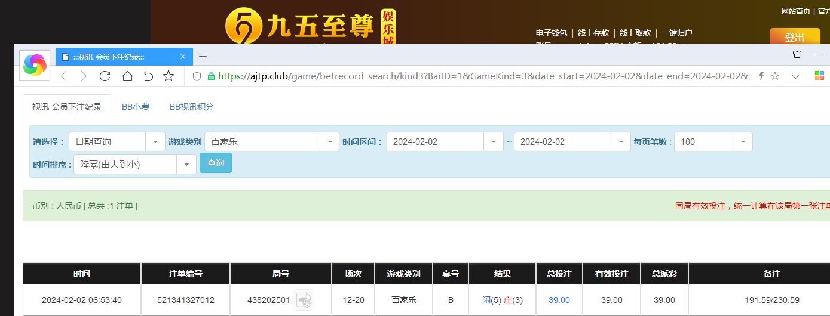
Task: Click the 币别 : 人民币 summary text
Action: pyautogui.click(x=57, y=206)
